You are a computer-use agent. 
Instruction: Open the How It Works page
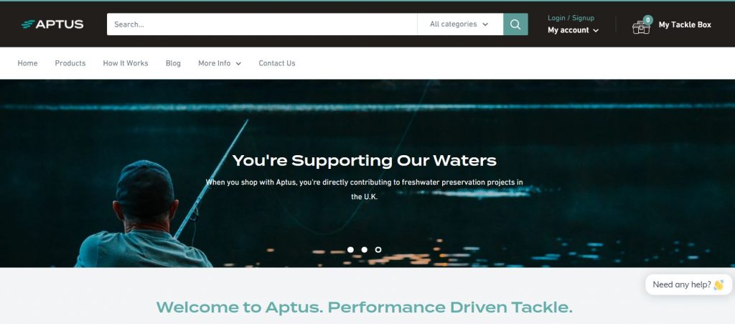click(126, 63)
